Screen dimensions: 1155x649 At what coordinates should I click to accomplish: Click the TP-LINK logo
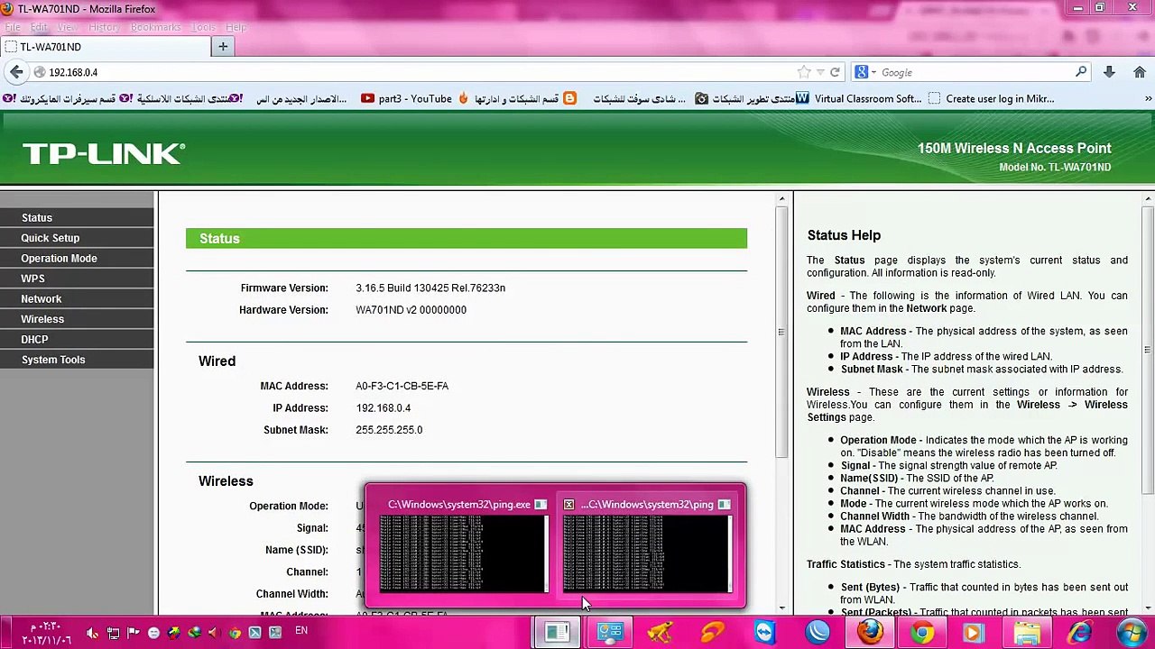(x=104, y=154)
